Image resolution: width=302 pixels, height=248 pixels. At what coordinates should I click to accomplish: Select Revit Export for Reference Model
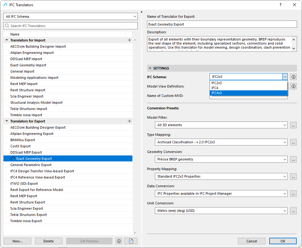click(68, 190)
